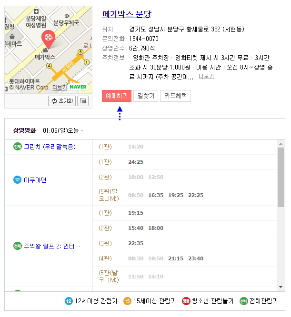Screen dimensions: 291x317
Task: Select 주먹왕 랄프 4관 23:40 showtime
Action: point(196,258)
